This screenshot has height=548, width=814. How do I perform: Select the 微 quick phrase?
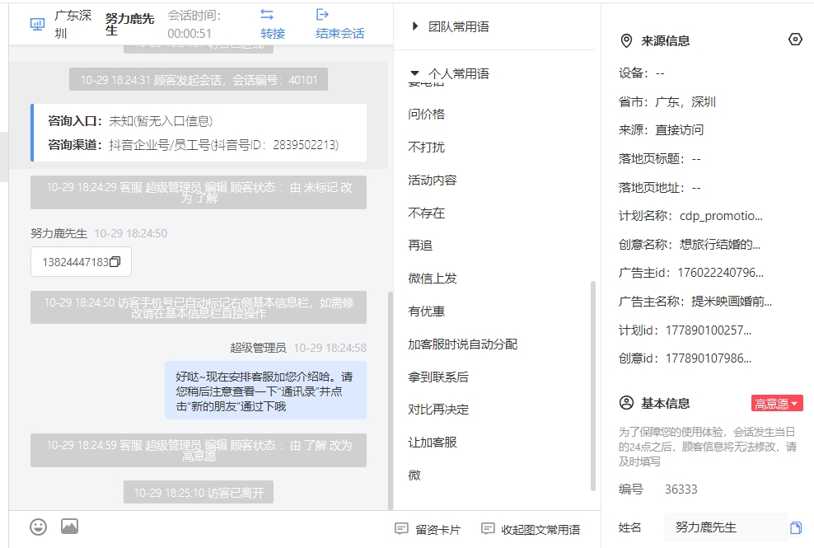(x=414, y=475)
